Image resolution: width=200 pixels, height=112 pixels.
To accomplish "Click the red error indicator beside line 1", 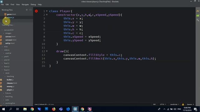I will (36, 11).
